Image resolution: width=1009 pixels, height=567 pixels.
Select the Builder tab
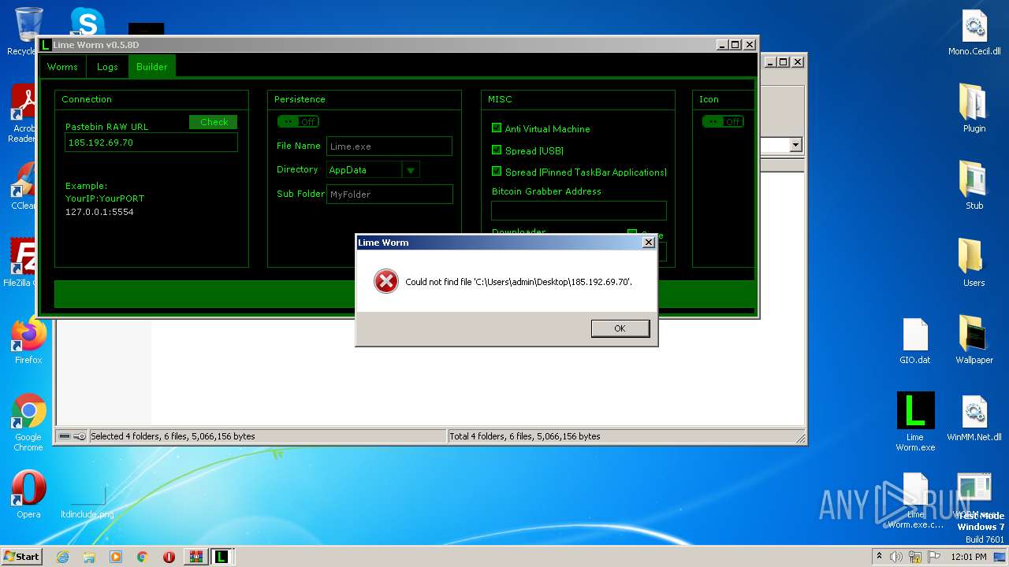coord(151,67)
